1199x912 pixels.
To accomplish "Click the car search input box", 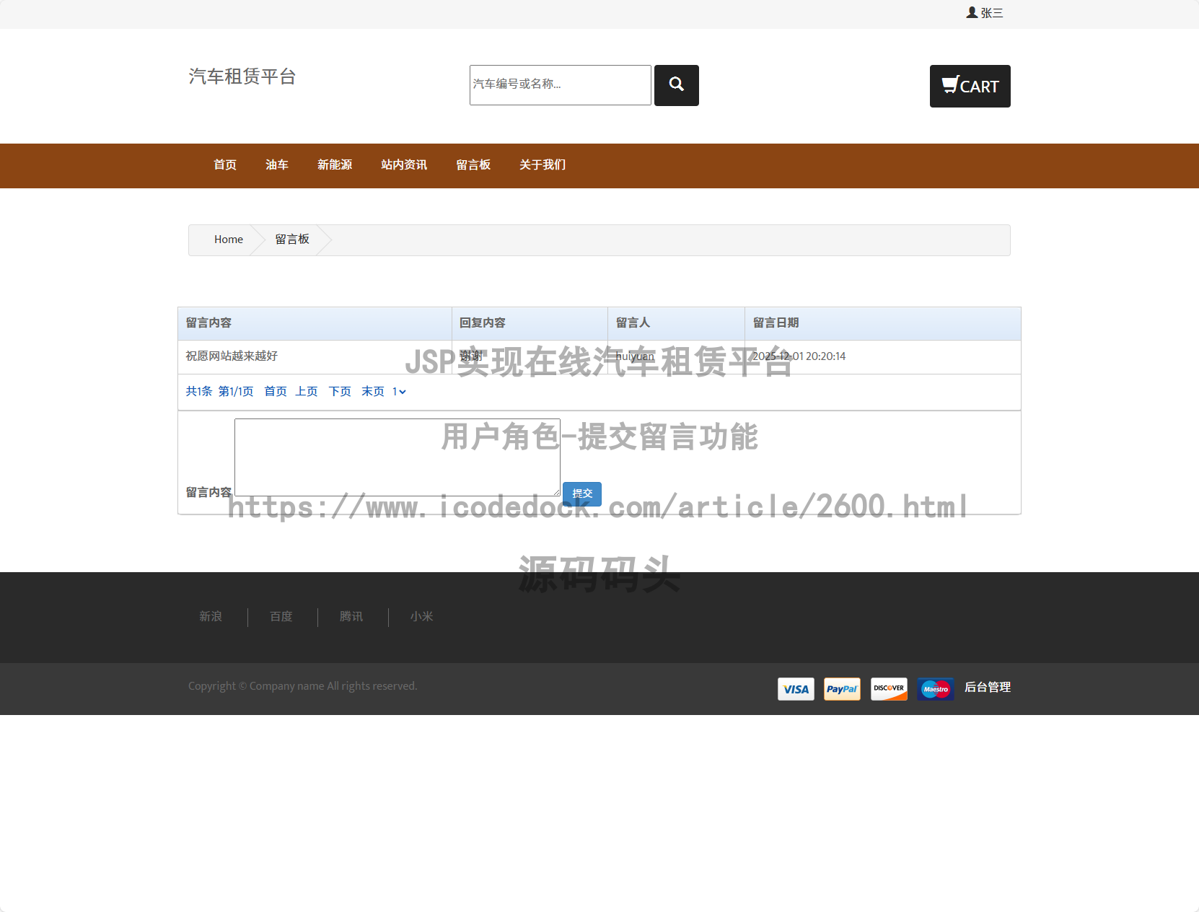I will click(560, 85).
